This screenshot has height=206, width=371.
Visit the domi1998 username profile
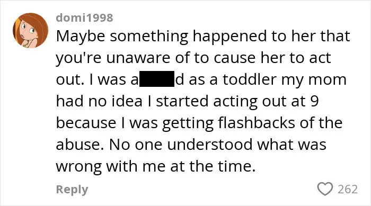pos(84,17)
